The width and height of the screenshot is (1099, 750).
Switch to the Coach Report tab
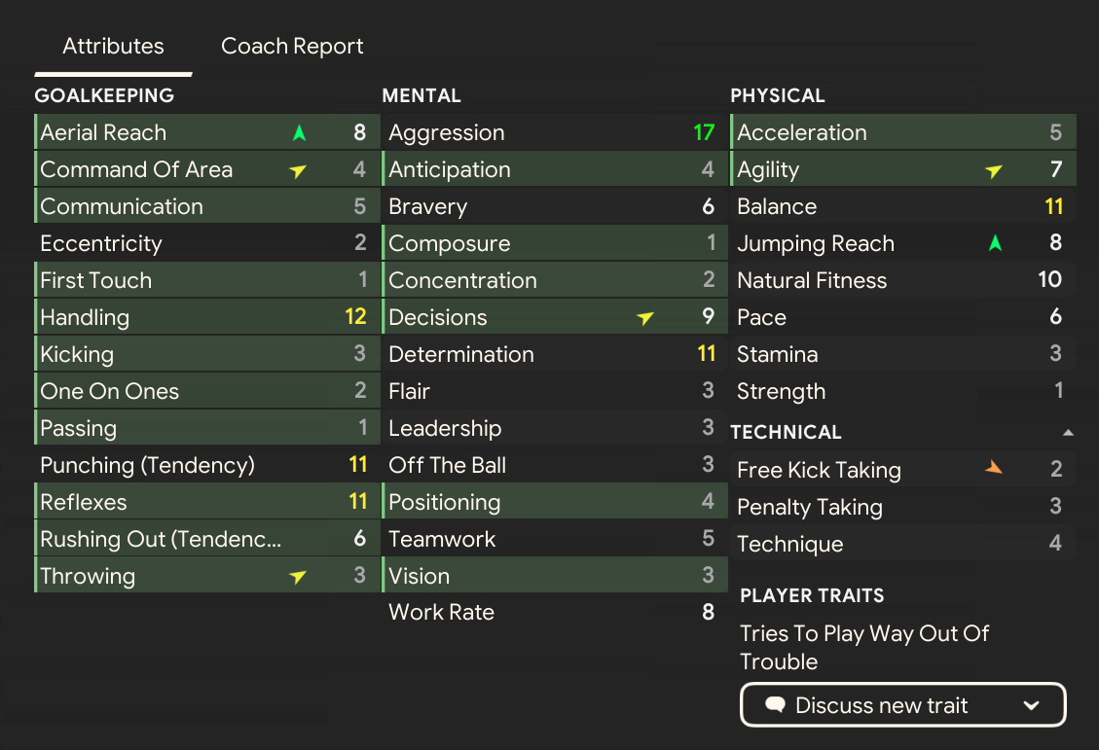[x=292, y=46]
